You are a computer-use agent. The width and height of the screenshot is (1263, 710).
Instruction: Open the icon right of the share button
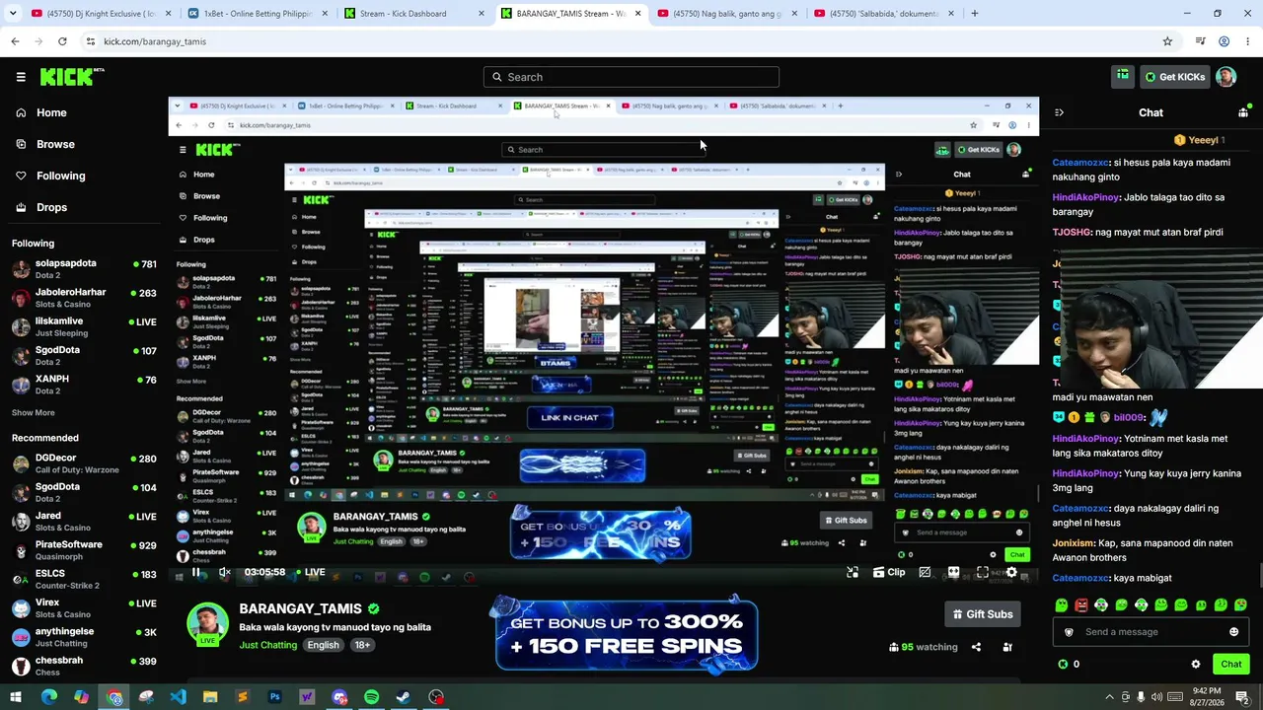(1007, 647)
